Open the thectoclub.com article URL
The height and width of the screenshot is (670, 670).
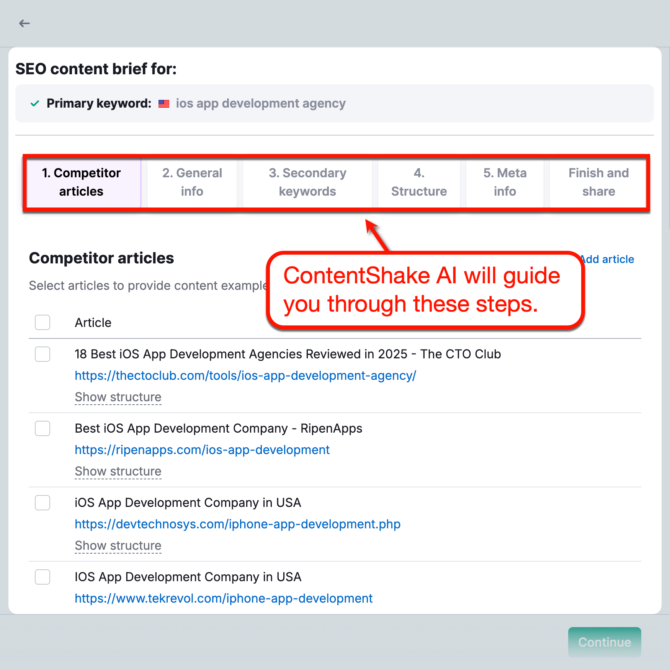point(245,376)
